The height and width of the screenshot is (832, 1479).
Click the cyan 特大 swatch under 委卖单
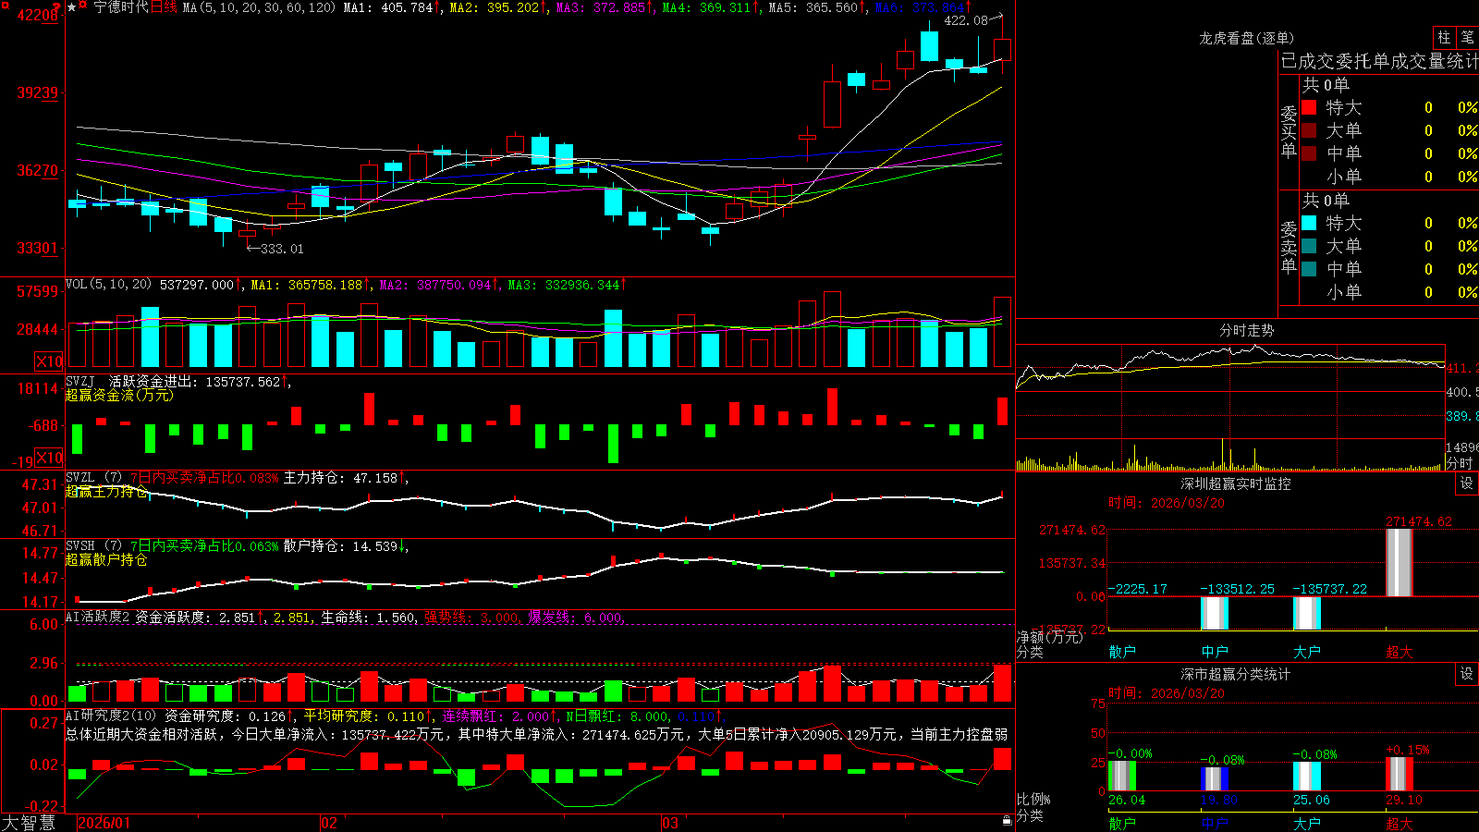1309,223
